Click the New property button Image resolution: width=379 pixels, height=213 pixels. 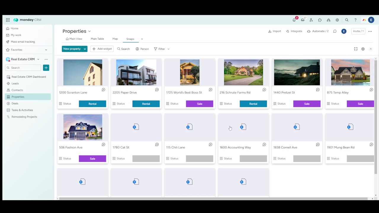point(72,49)
